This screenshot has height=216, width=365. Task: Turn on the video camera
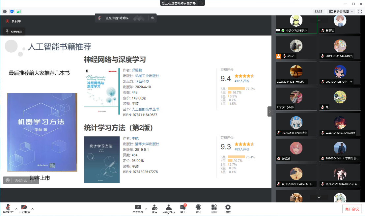point(24,208)
